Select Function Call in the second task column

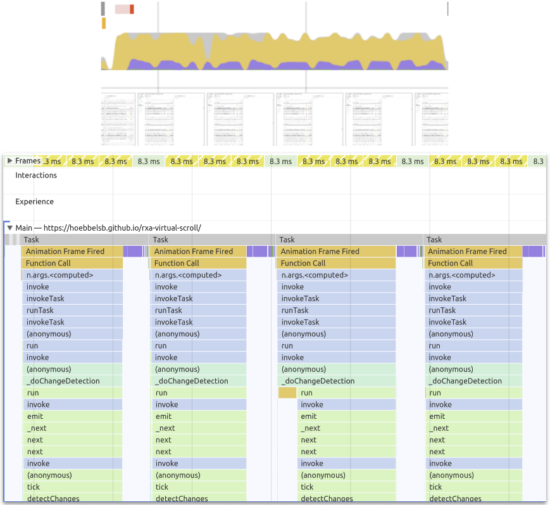point(197,264)
